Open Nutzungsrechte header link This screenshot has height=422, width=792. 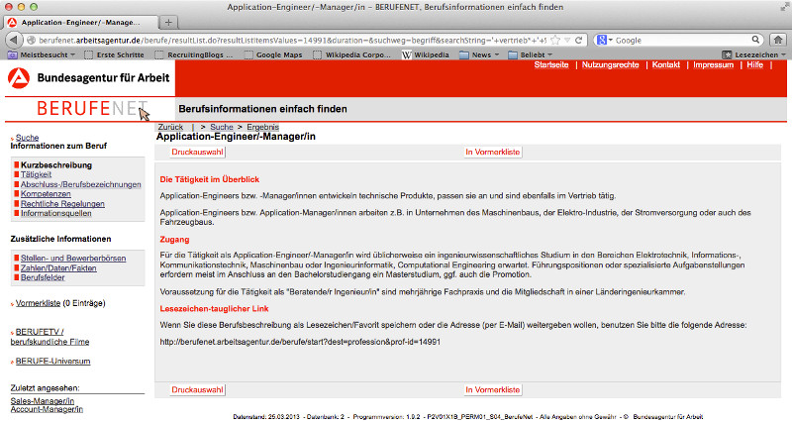[610, 64]
